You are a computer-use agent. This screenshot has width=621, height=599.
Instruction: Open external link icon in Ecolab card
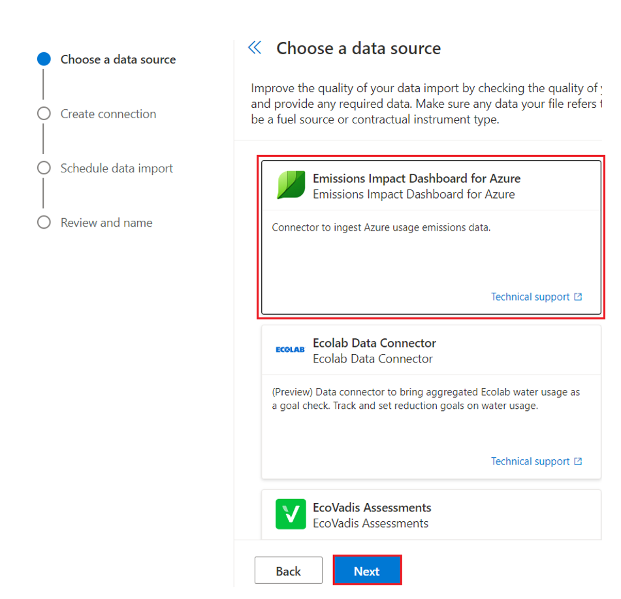(578, 461)
